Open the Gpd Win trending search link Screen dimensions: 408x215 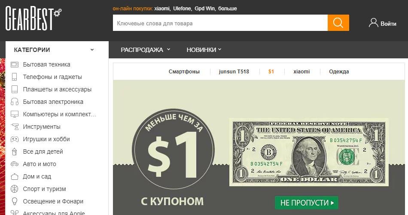coord(205,9)
